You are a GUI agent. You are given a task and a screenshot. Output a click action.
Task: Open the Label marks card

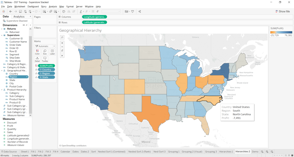click(x=52, y=52)
